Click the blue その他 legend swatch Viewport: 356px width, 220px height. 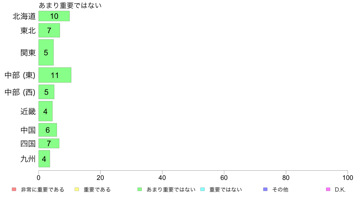coord(265,190)
